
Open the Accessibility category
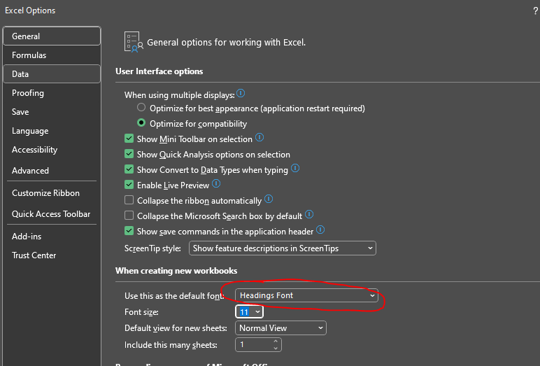[52, 150]
